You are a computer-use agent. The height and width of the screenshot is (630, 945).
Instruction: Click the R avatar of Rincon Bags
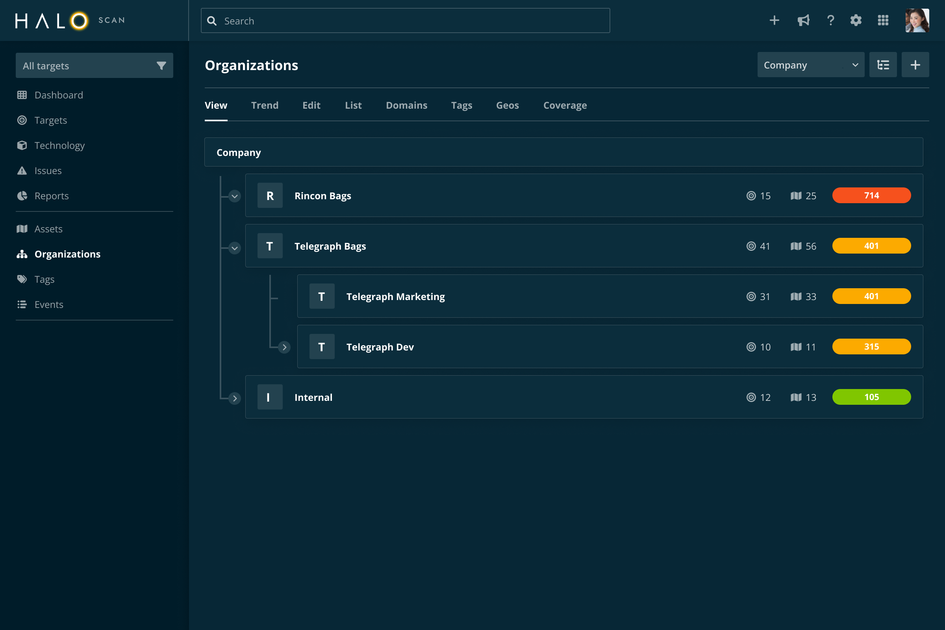pyautogui.click(x=270, y=196)
